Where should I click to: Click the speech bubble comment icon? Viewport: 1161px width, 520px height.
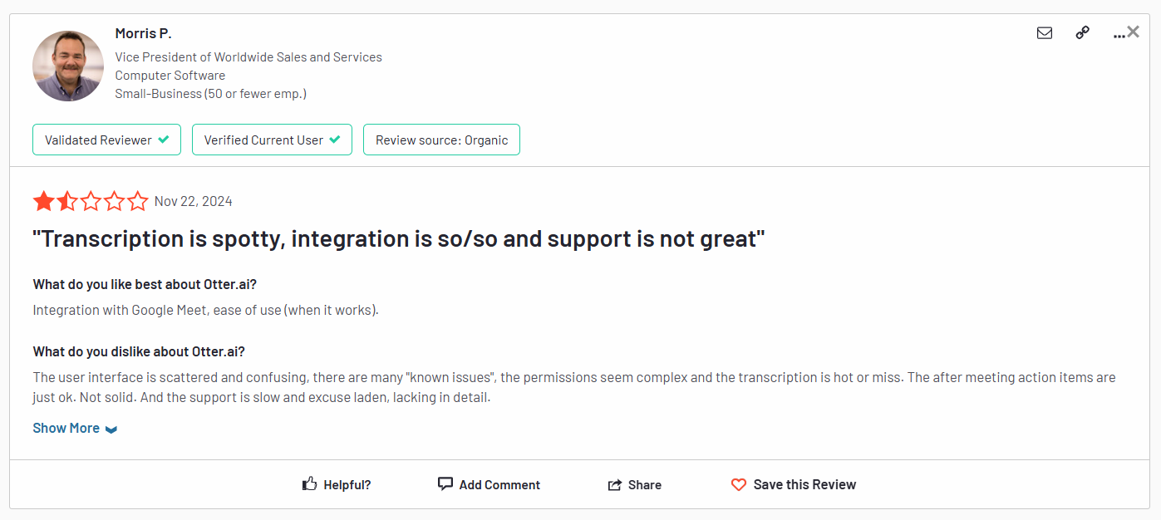tap(445, 483)
